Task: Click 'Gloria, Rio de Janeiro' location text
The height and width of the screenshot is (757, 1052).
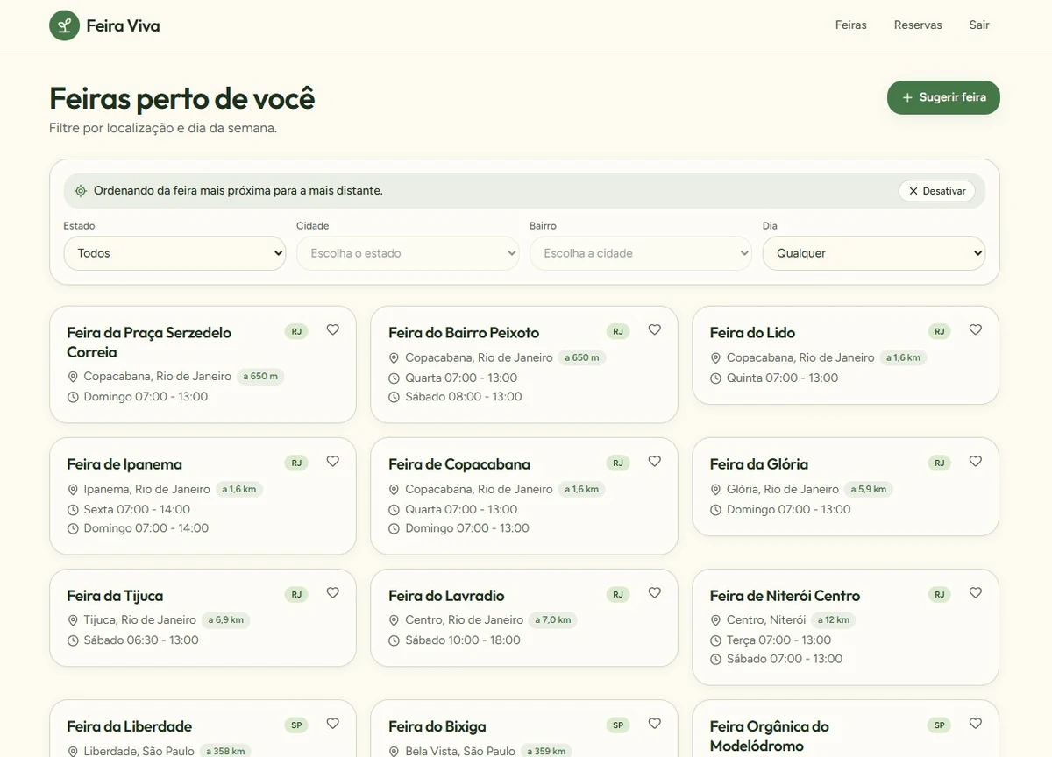Action: point(783,489)
